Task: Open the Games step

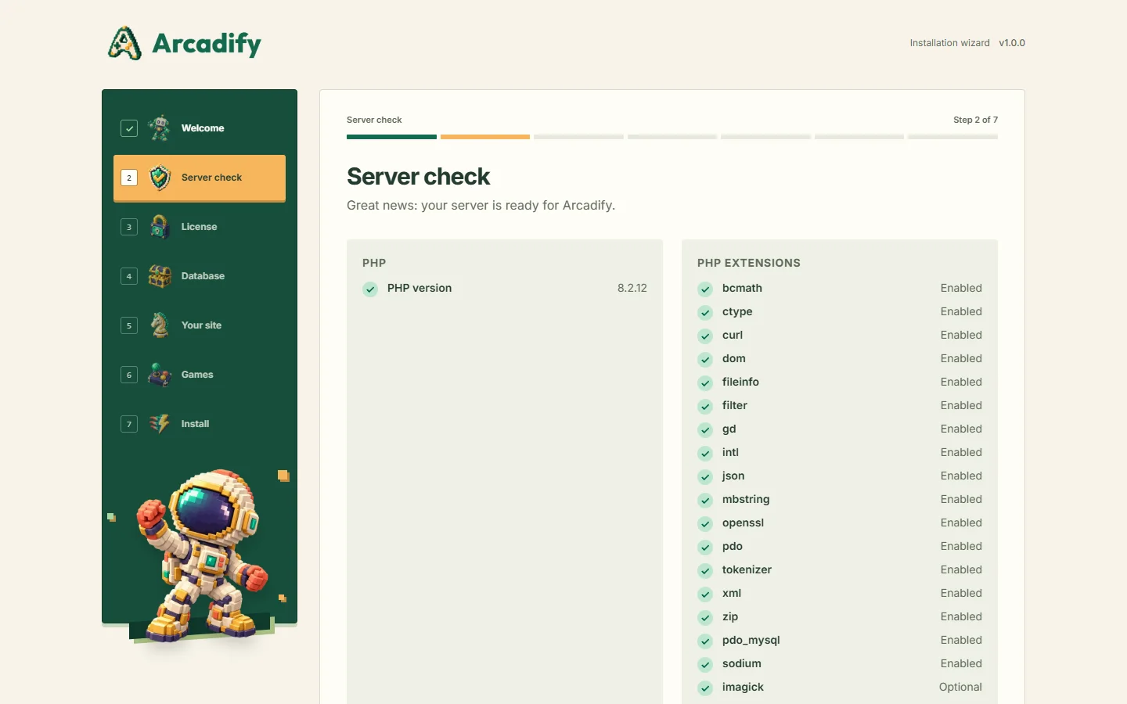Action: [200, 375]
